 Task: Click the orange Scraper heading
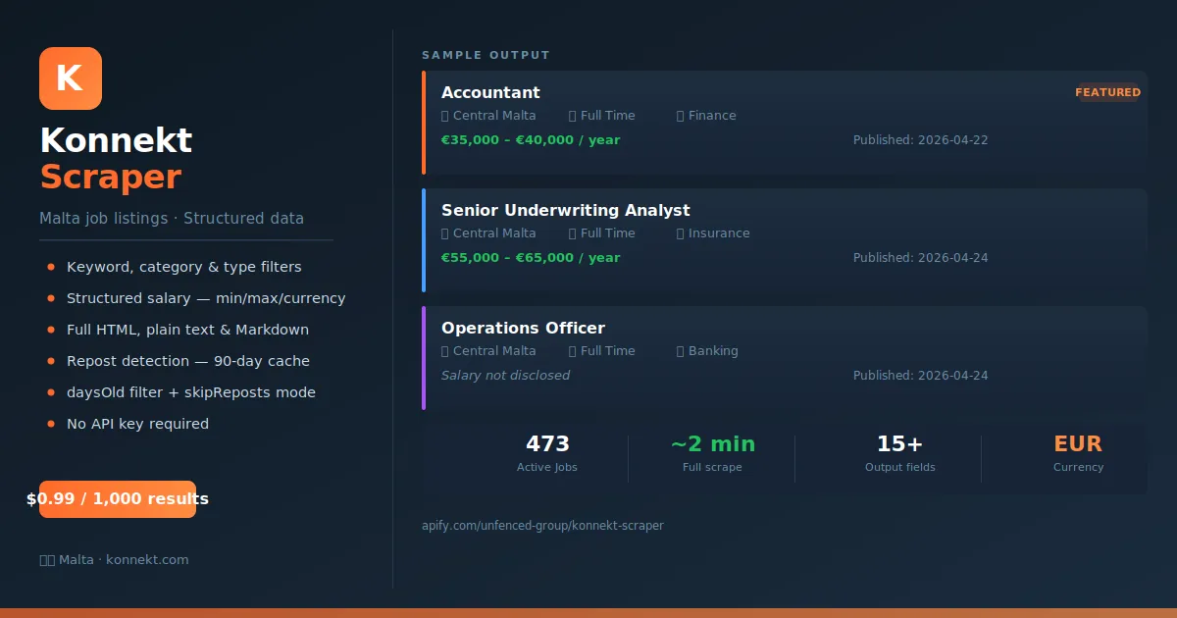coord(111,178)
